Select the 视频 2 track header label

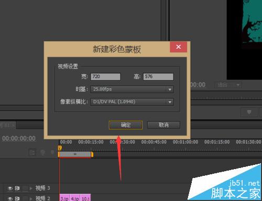(43, 198)
